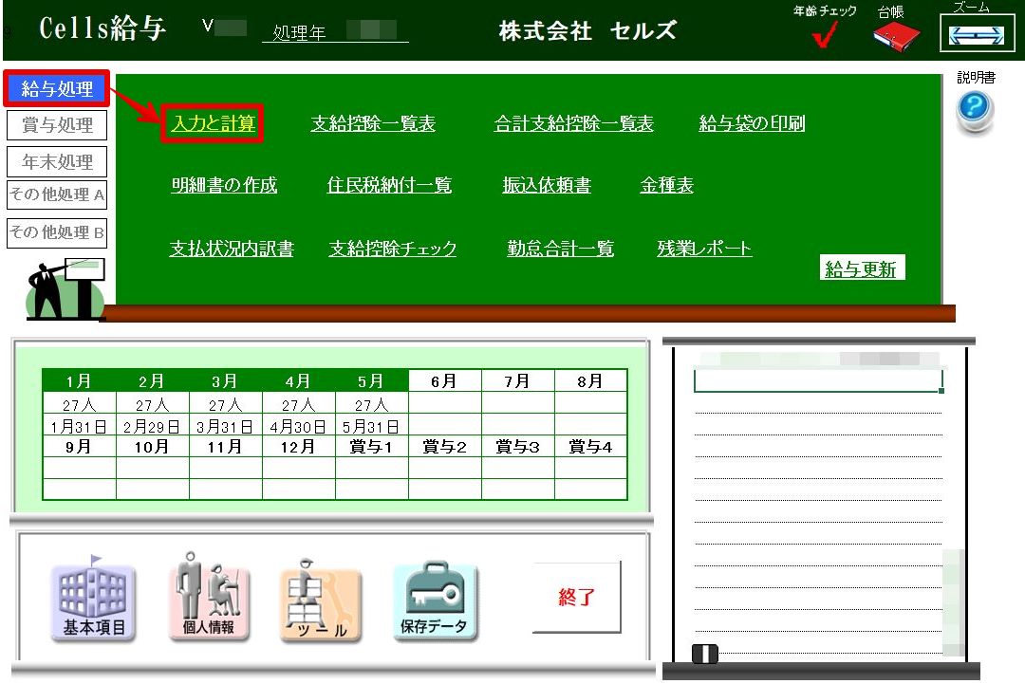Open the 振込依頼書 link
The height and width of the screenshot is (684, 1025).
point(547,186)
